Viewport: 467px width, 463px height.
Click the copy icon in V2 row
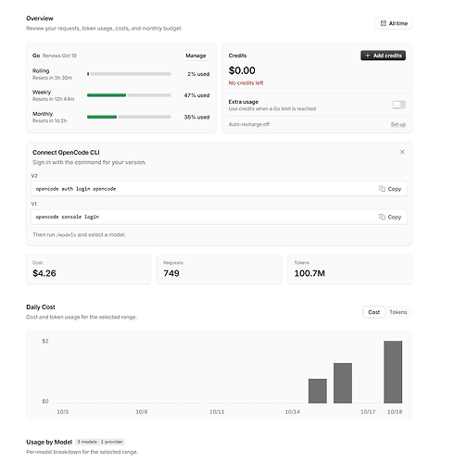click(x=382, y=189)
